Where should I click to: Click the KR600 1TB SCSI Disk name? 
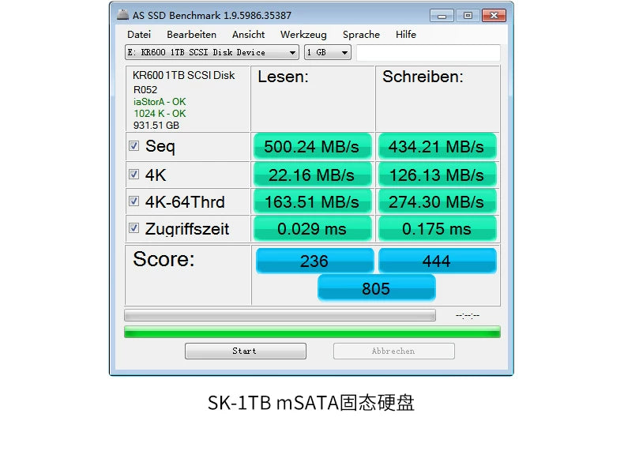point(183,75)
